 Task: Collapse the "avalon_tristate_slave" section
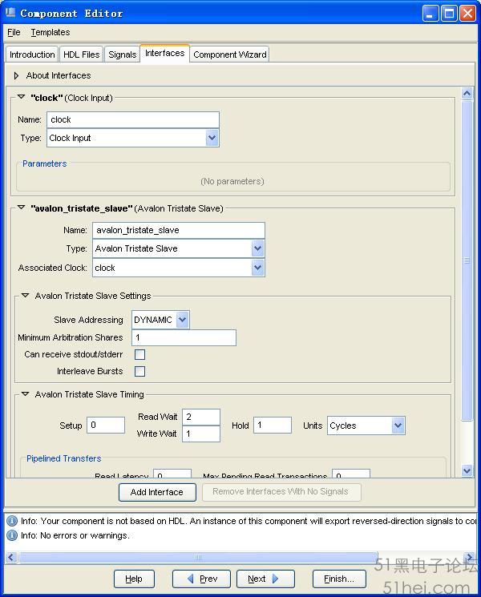point(22,208)
